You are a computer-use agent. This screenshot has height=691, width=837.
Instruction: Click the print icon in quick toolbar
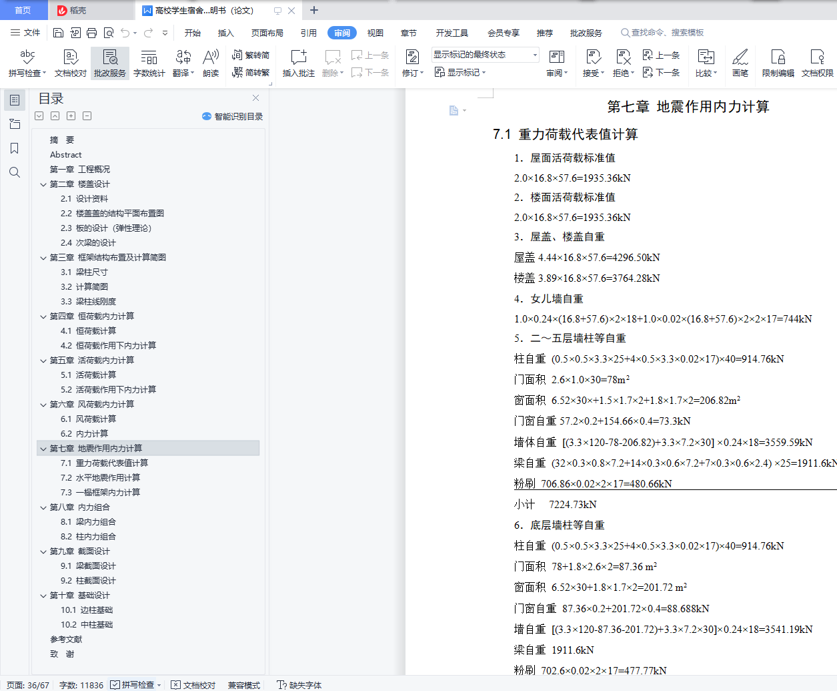pos(91,33)
